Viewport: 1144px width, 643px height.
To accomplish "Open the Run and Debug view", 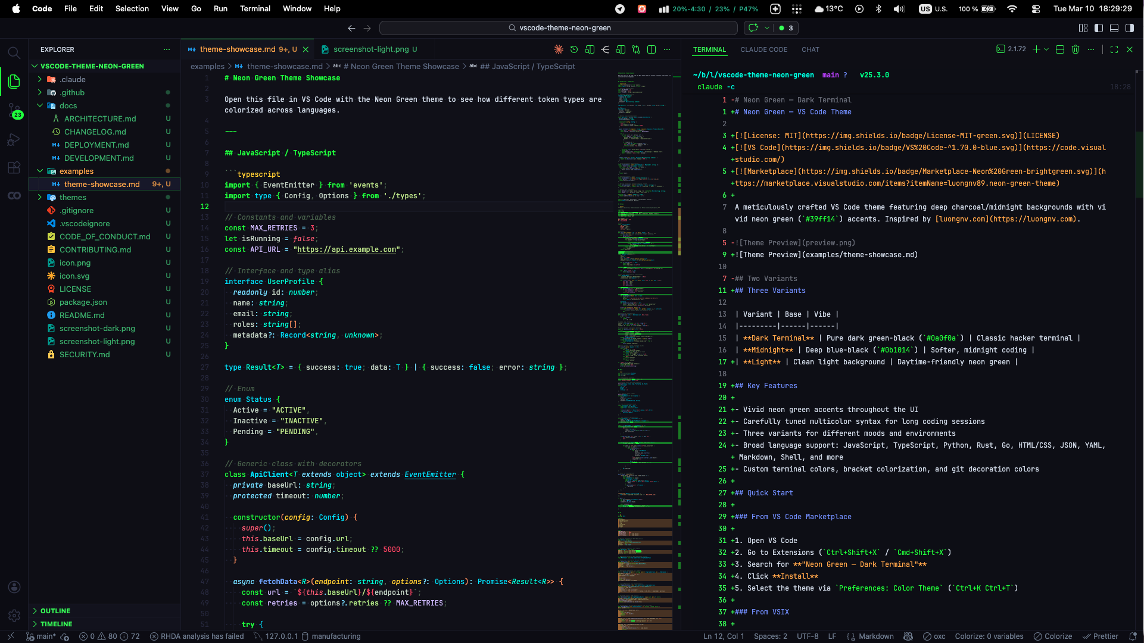I will 14,139.
